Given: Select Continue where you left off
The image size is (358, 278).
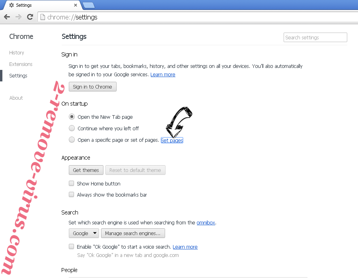Looking at the screenshot, I should pyautogui.click(x=72, y=128).
